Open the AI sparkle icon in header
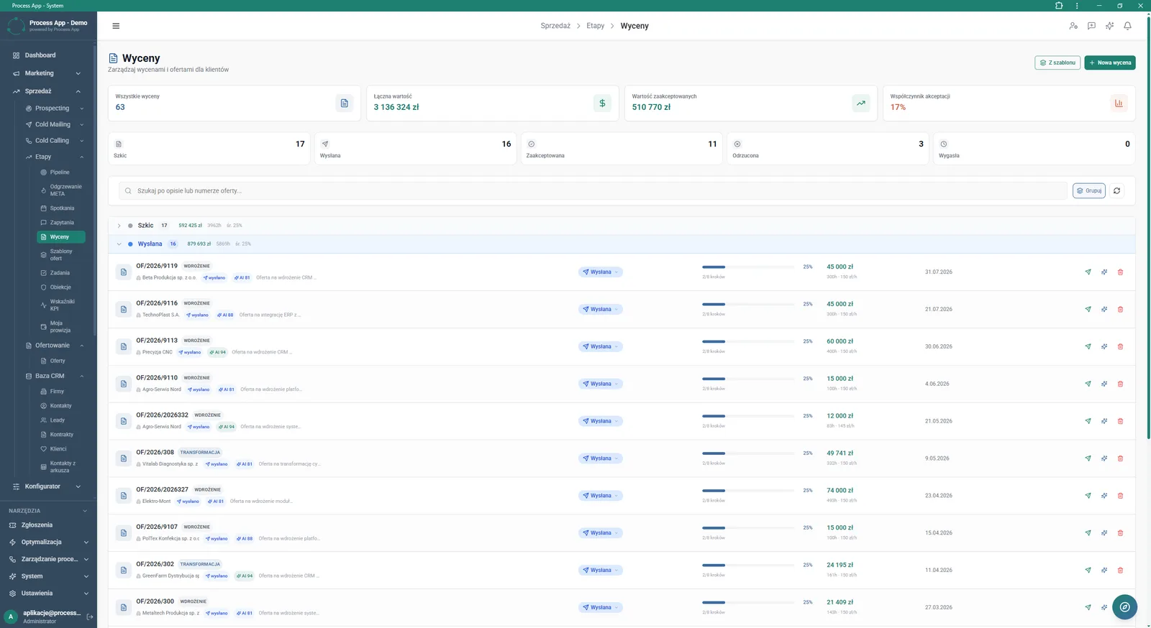 1109,26
